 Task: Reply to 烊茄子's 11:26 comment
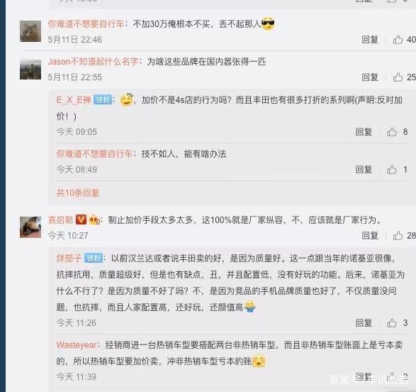(x=364, y=323)
